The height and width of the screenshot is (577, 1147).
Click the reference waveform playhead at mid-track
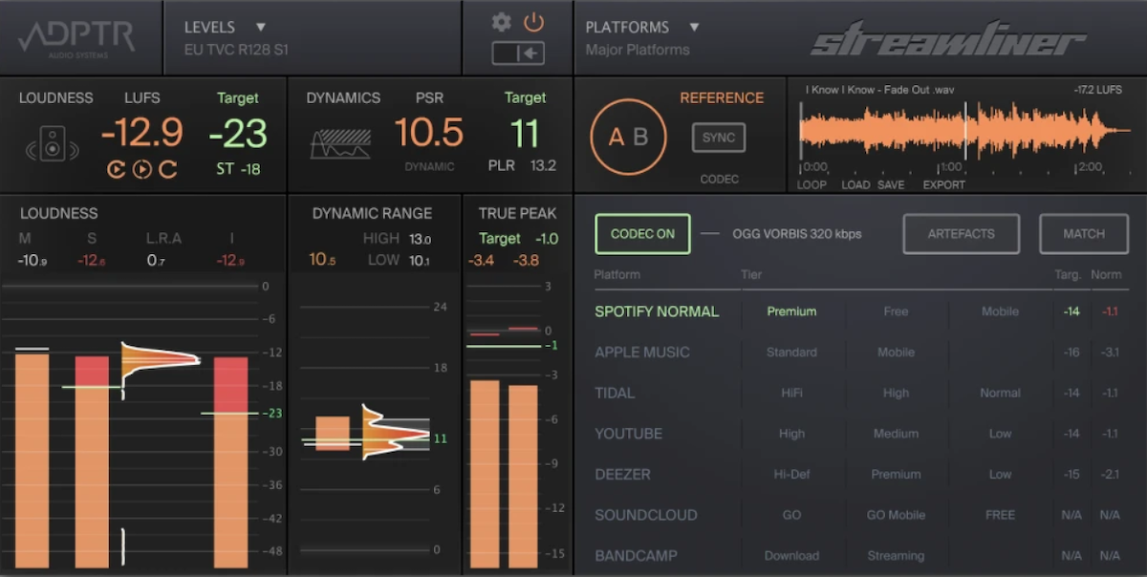click(964, 131)
